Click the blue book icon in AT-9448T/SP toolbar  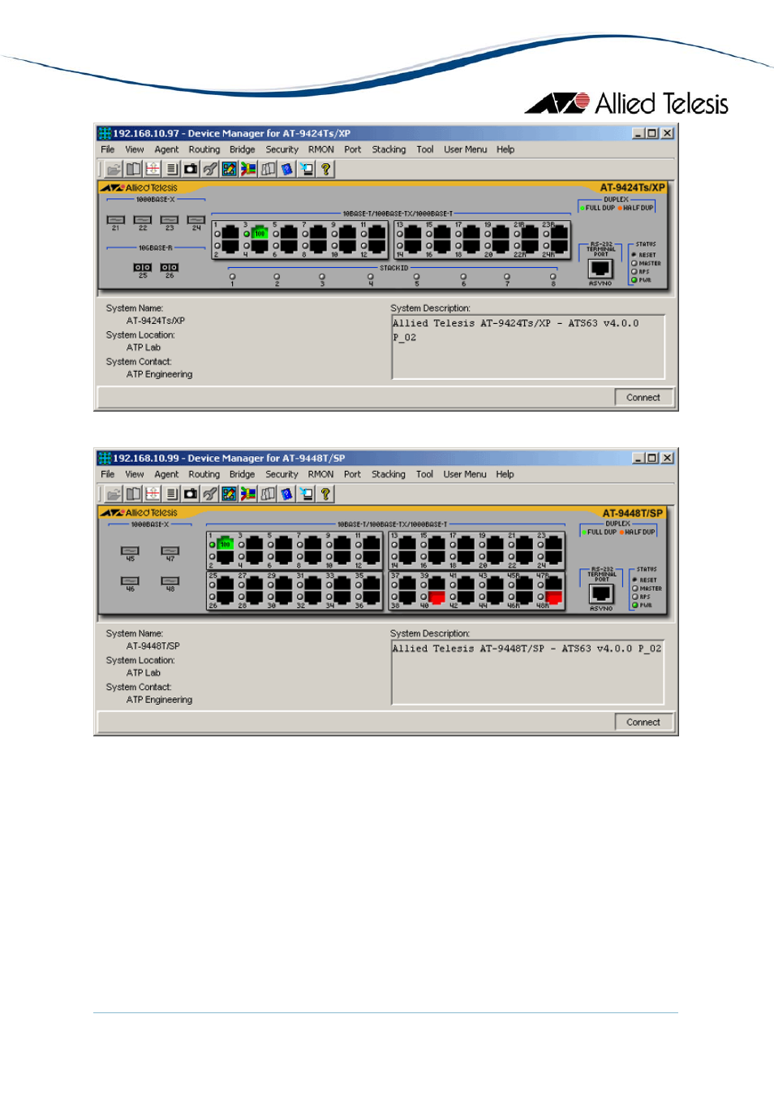287,494
